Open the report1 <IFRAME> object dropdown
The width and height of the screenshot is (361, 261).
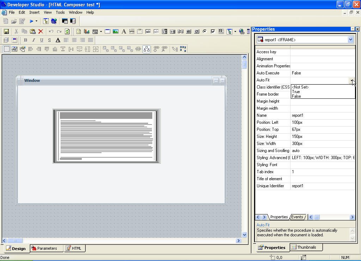coord(350,40)
